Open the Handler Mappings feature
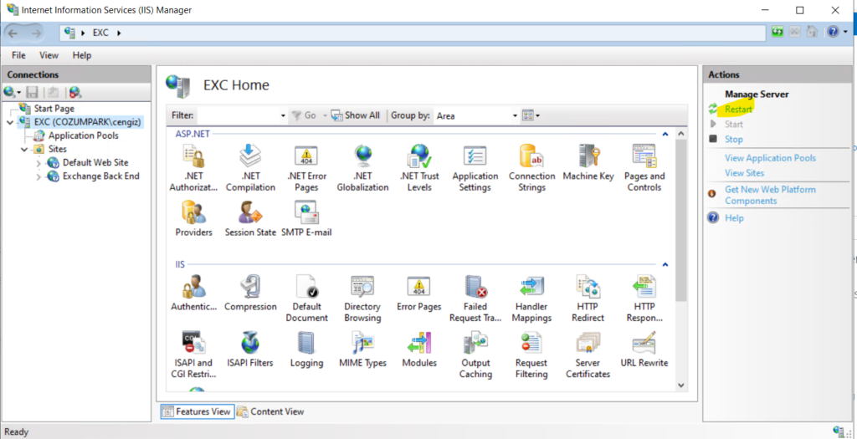This screenshot has width=857, height=439. point(531,299)
